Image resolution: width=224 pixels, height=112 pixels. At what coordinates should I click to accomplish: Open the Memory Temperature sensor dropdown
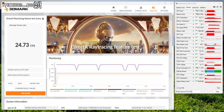pyautogui.click(x=194, y=21)
